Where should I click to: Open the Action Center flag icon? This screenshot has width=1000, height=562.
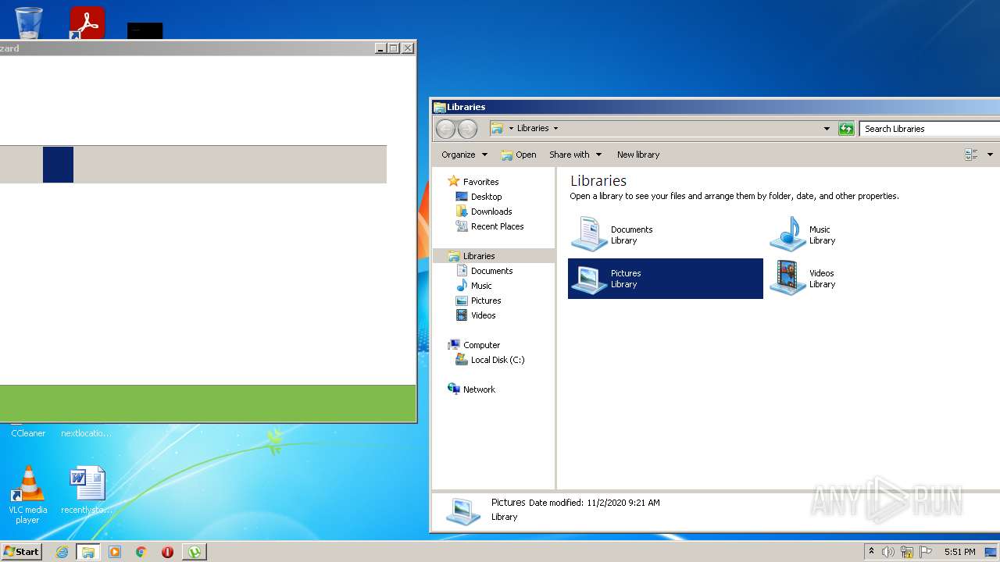pyautogui.click(x=926, y=552)
